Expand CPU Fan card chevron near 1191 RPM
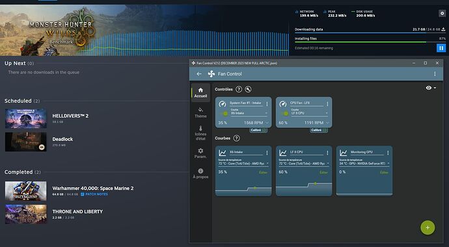The height and width of the screenshot is (247, 449). coord(327,123)
